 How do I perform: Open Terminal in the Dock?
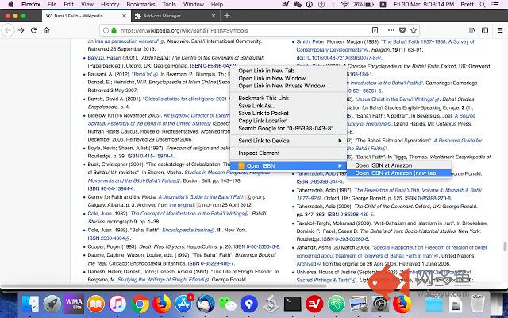click(x=293, y=304)
